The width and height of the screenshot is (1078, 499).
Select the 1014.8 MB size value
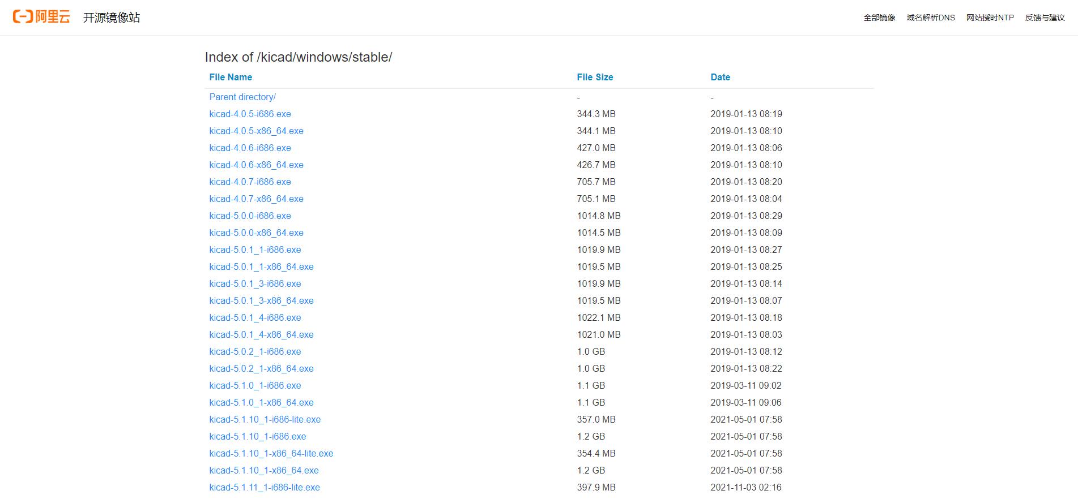tap(599, 216)
